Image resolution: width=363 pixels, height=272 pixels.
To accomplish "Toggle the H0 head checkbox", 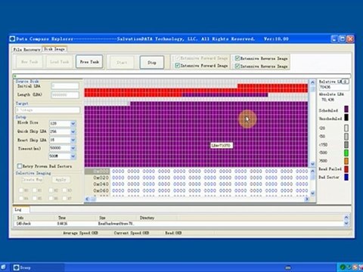I will pos(21,190).
